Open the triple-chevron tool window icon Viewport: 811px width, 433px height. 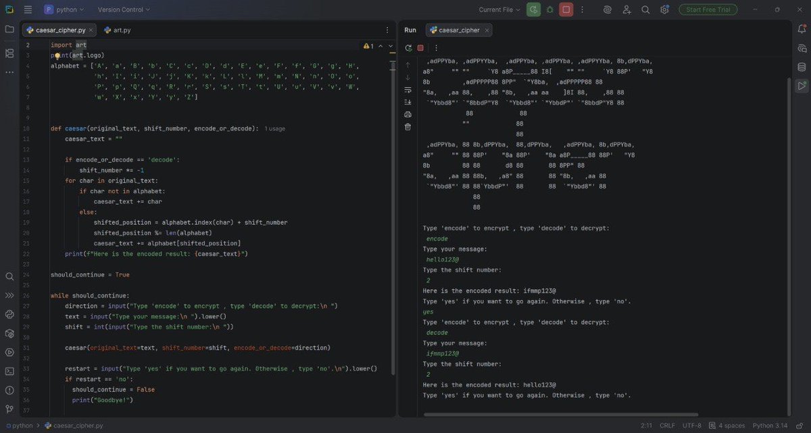pyautogui.click(x=9, y=295)
